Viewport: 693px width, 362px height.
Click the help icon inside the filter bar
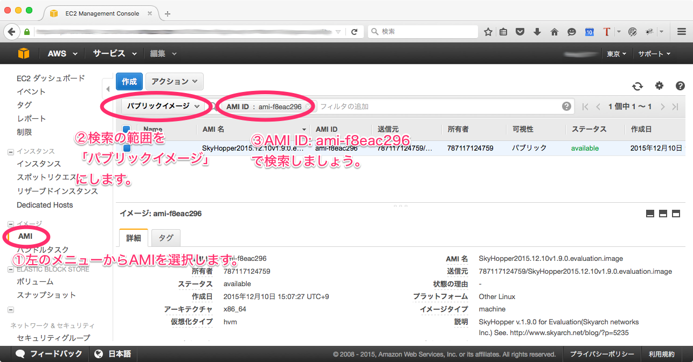(566, 107)
